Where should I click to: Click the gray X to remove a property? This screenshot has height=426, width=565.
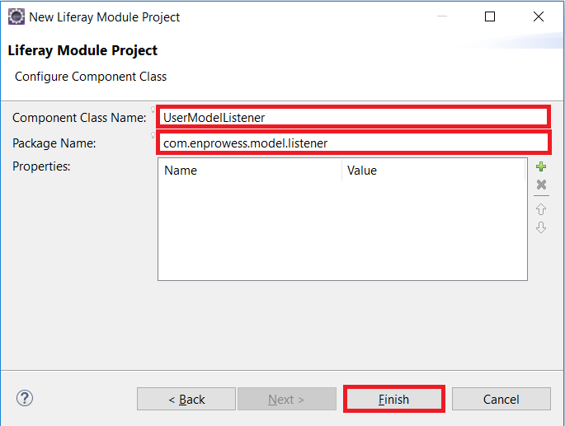(x=541, y=185)
